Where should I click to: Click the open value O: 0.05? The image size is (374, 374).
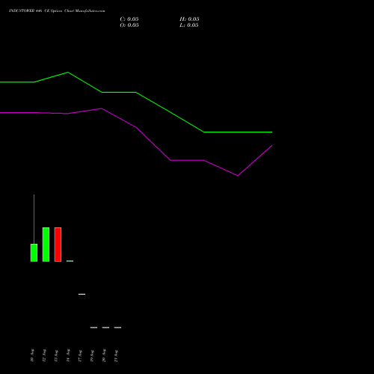(129, 25)
